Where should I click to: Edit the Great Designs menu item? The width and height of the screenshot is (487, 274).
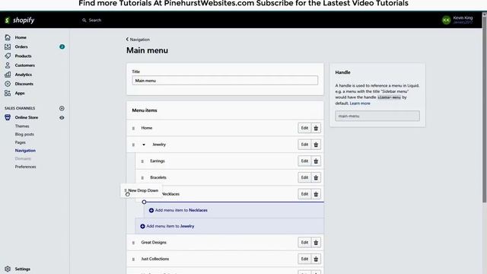coord(304,242)
